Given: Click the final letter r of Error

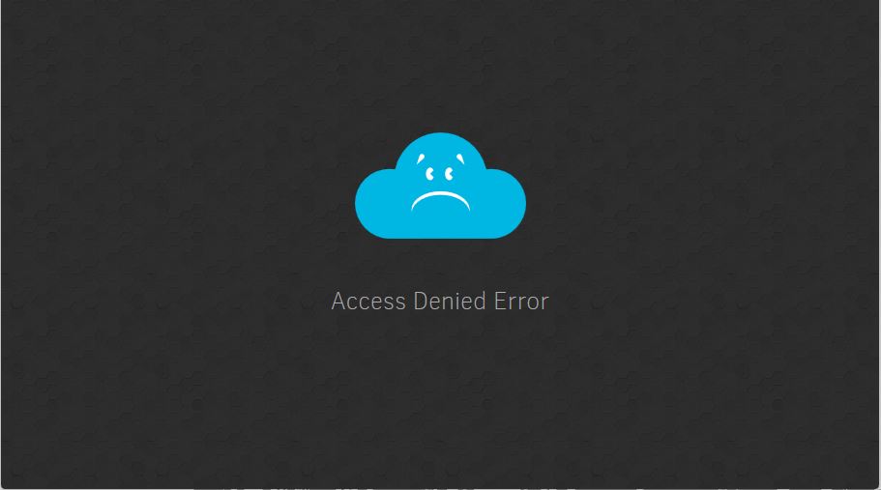Looking at the screenshot, I should point(544,303).
